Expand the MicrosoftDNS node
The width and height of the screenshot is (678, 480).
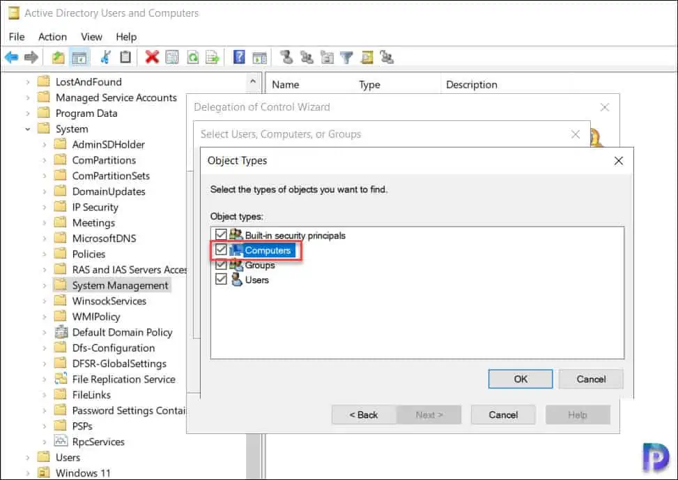click(x=45, y=239)
